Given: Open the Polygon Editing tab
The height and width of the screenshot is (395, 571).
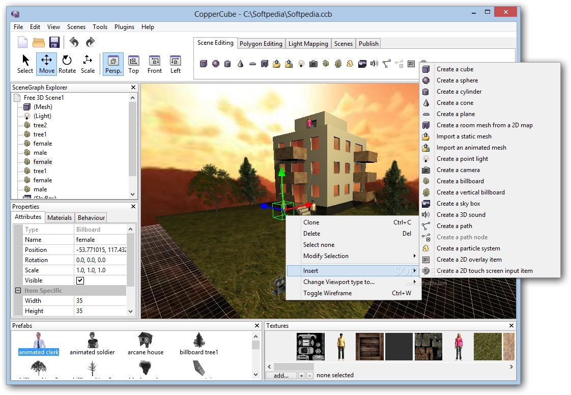Looking at the screenshot, I should click(261, 44).
